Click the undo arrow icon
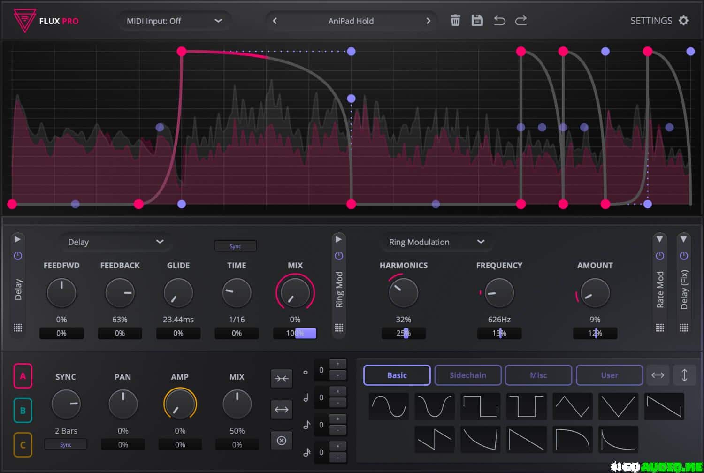 [x=499, y=21]
